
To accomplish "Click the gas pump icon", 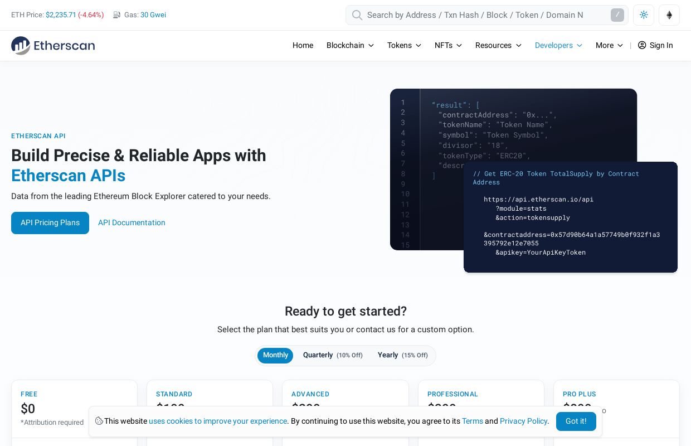I will click(x=116, y=15).
